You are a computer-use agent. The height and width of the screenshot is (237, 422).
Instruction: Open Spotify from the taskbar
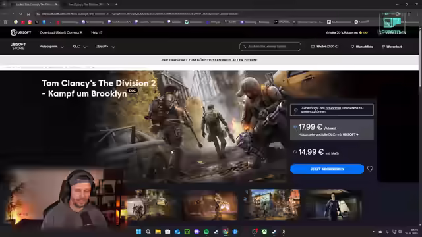[206, 232]
